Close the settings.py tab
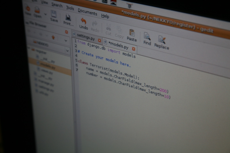This screenshot has width=230, height=153. [x=100, y=40]
